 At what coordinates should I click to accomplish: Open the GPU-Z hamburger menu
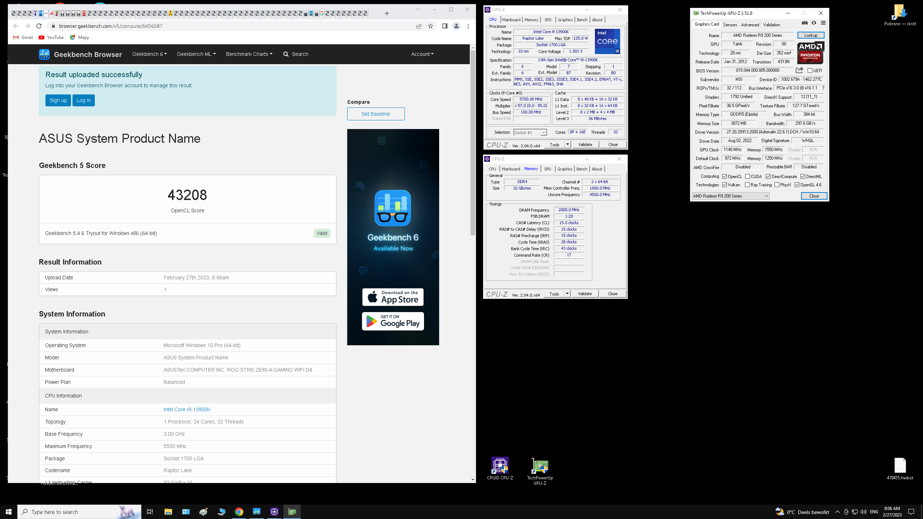tap(823, 23)
